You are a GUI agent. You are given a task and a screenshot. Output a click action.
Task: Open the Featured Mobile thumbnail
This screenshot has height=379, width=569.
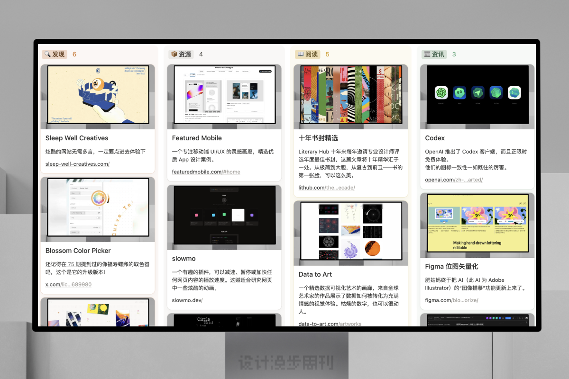pos(224,97)
